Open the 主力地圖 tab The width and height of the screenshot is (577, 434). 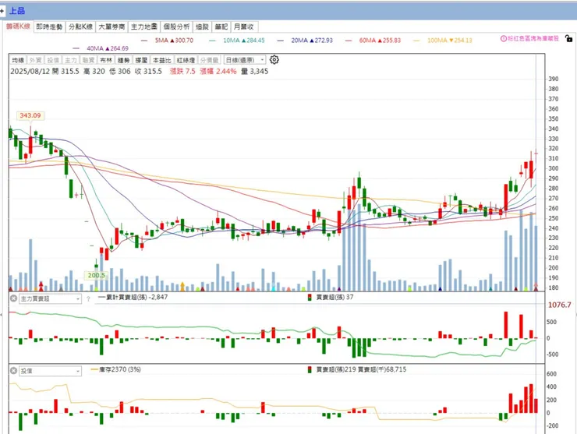coord(144,26)
